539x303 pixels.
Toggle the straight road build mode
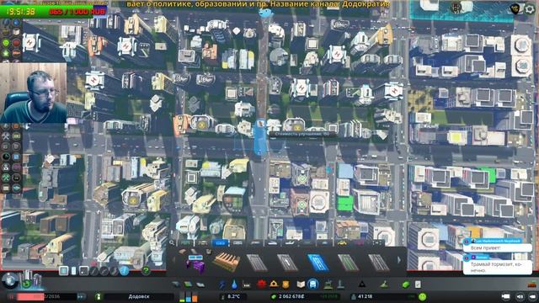[93, 271]
